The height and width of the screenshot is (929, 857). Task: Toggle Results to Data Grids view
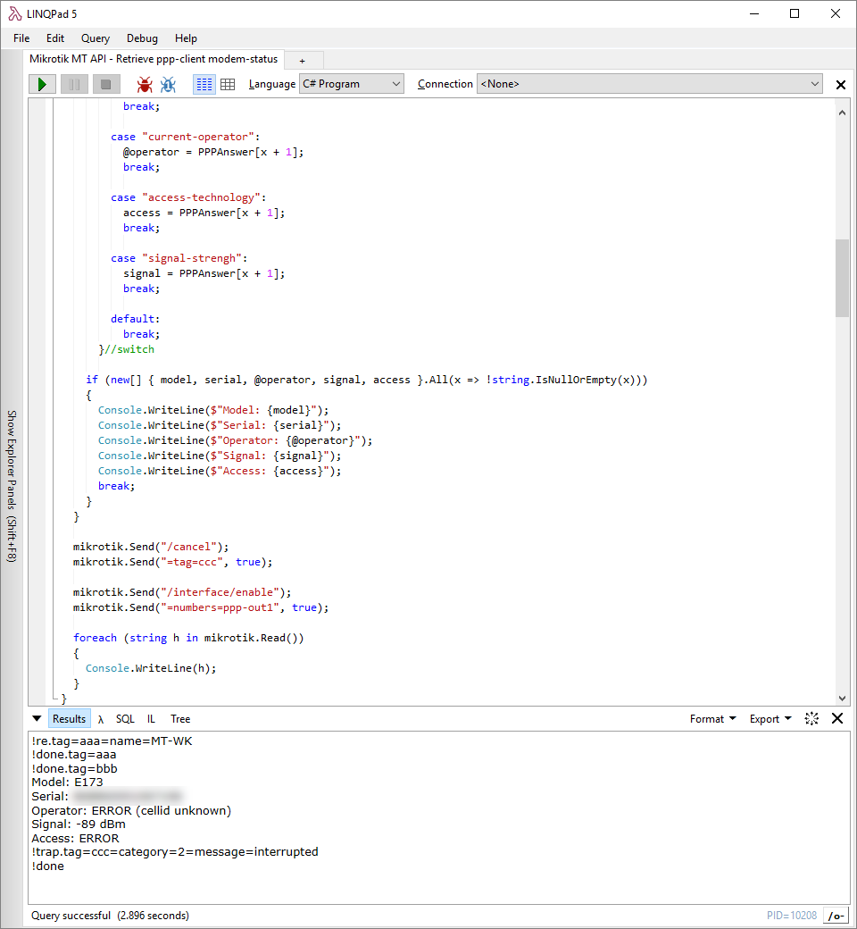(x=228, y=84)
